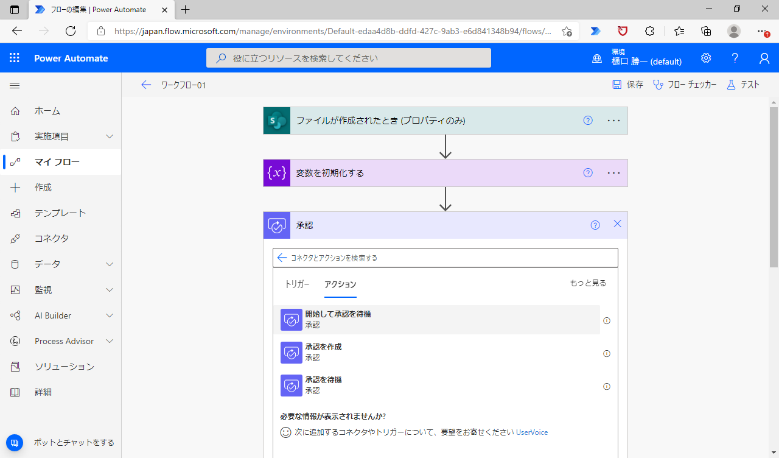Click the vertical page scrollbar
Screen dimensions: 779x458
point(774,188)
